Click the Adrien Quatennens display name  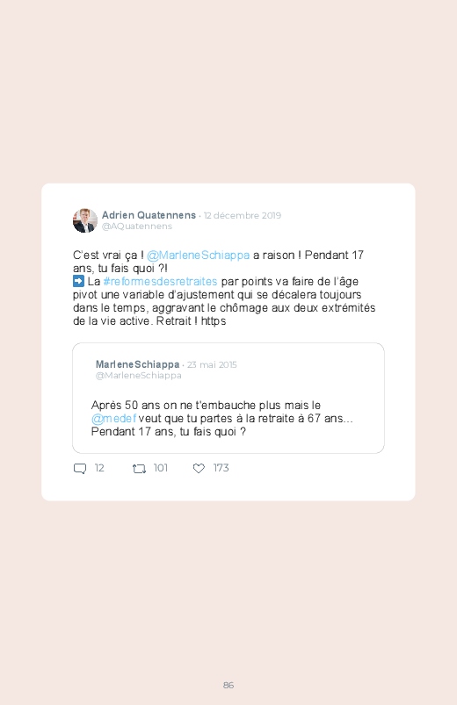149,215
